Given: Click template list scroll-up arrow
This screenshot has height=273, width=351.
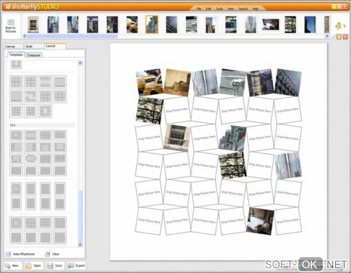Looking at the screenshot, I should point(80,63).
